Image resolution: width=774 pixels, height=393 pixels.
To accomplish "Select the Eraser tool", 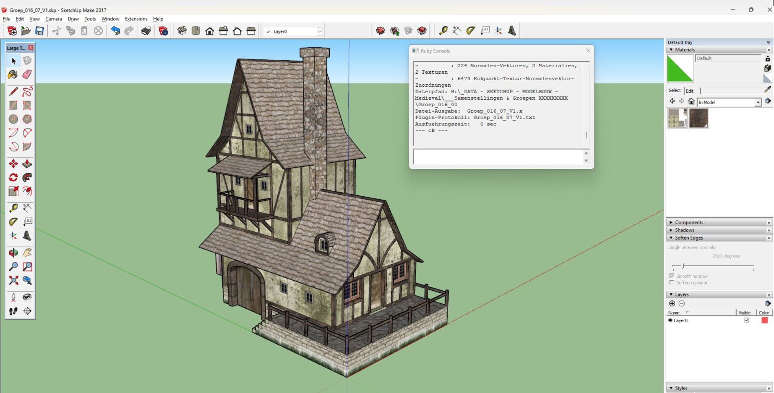I will (27, 74).
